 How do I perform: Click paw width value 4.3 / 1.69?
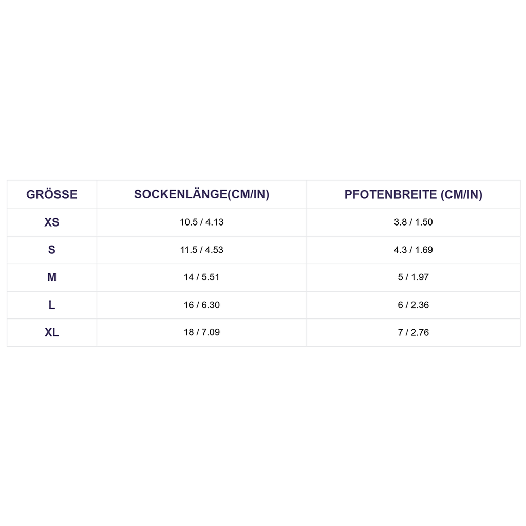[414, 250]
